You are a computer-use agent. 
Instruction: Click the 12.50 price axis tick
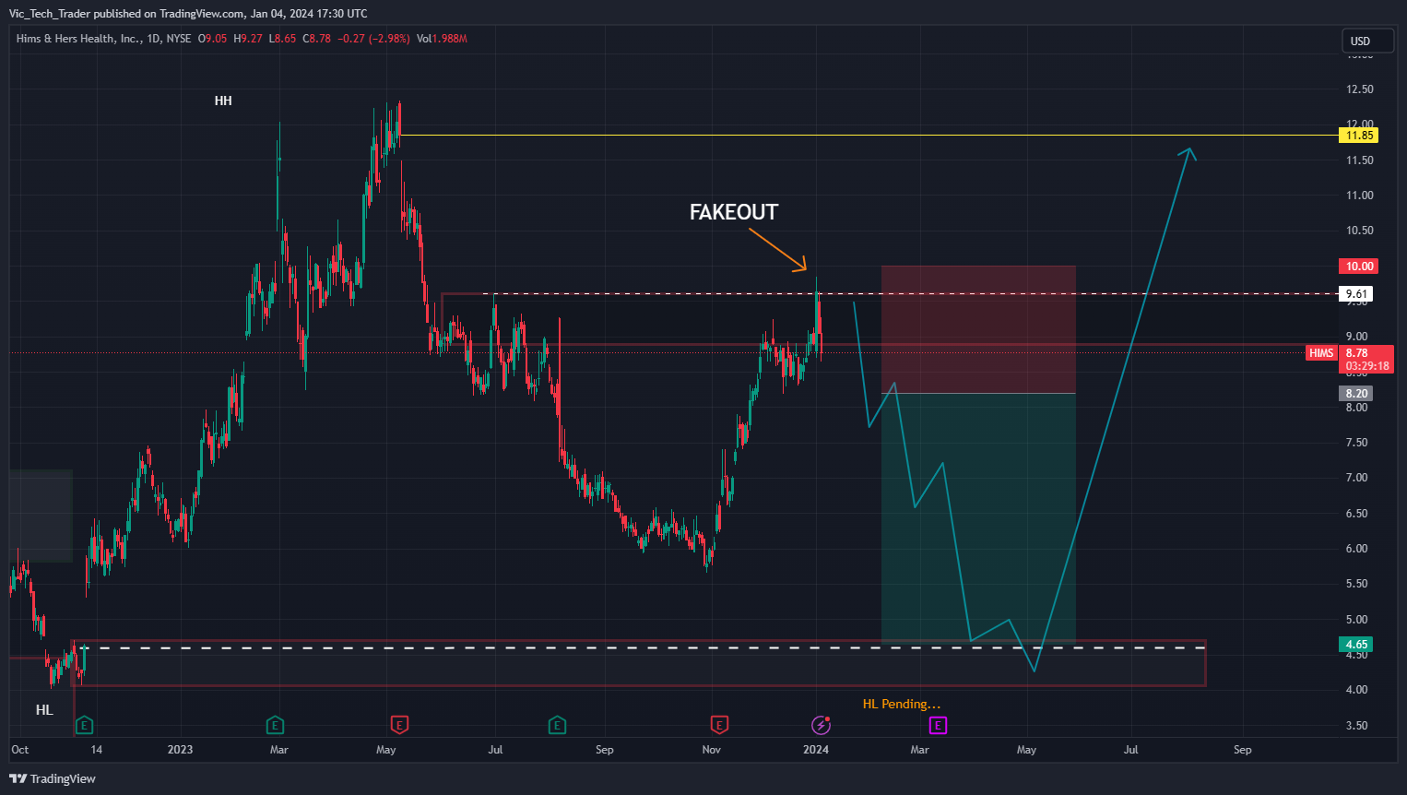(1360, 89)
